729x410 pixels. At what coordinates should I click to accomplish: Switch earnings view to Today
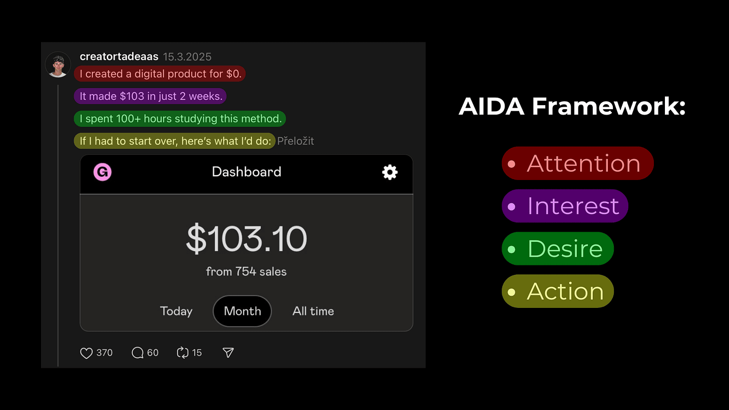[x=176, y=311]
